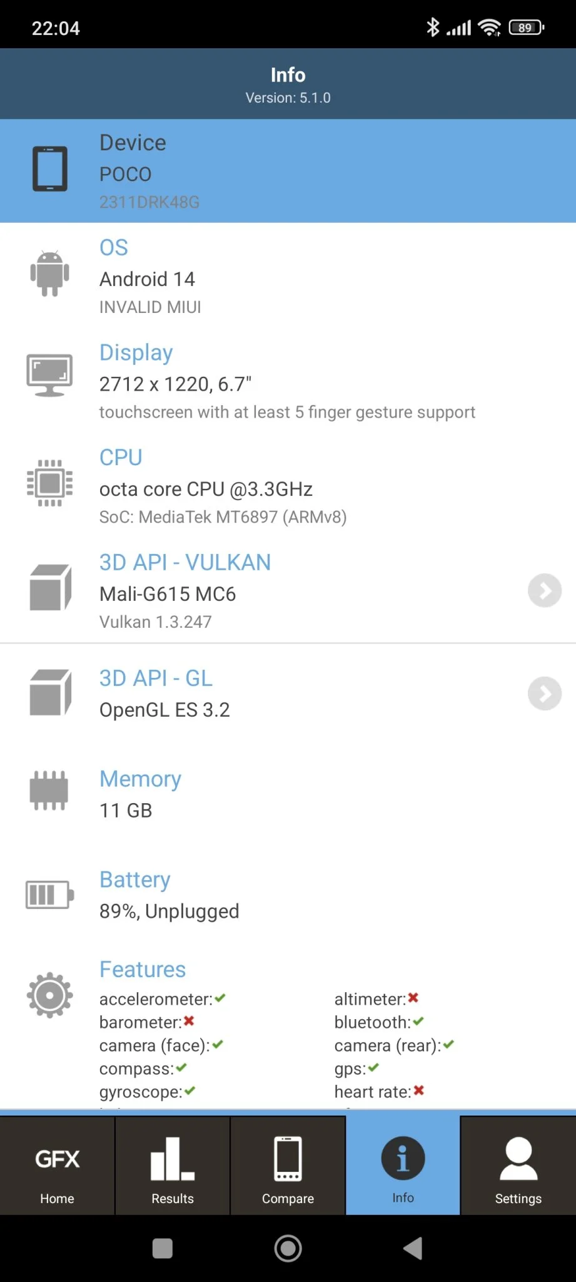This screenshot has height=1282, width=576.
Task: Tap the CPU chip icon
Action: [x=50, y=483]
